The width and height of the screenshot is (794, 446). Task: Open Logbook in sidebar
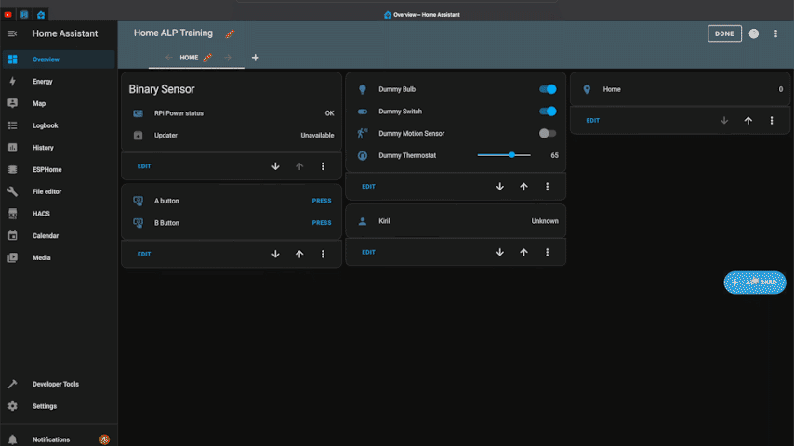click(59, 125)
